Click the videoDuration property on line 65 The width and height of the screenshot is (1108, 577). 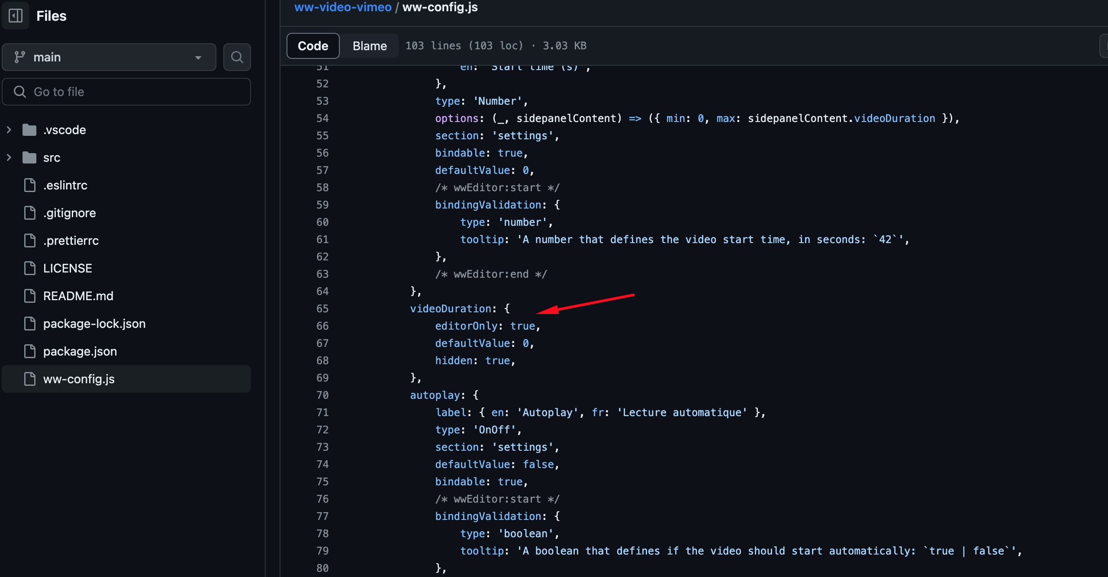[451, 309]
